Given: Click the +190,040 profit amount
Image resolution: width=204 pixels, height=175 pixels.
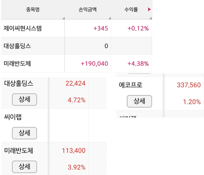Looking at the screenshot, I should (95, 64).
